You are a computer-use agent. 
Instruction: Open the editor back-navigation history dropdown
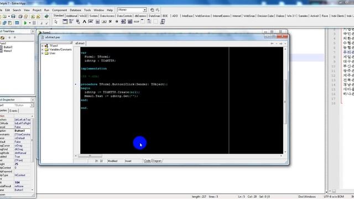277,44
